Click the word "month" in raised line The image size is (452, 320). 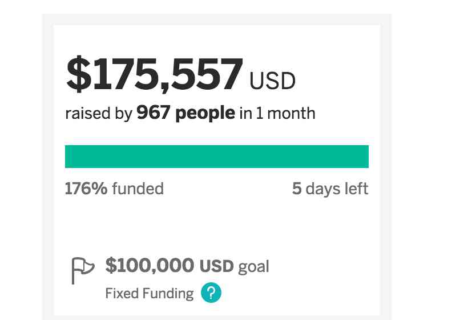291,113
